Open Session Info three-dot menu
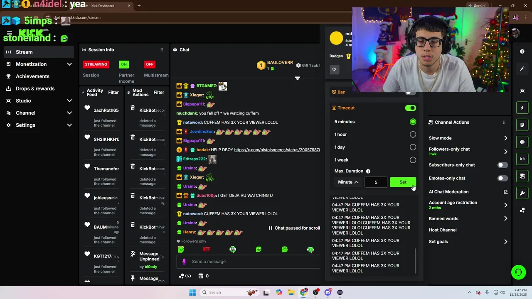532x299 pixels. (162, 50)
